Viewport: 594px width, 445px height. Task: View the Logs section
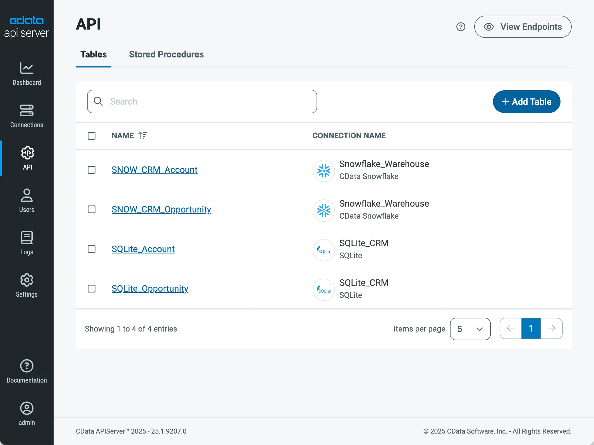click(x=27, y=243)
